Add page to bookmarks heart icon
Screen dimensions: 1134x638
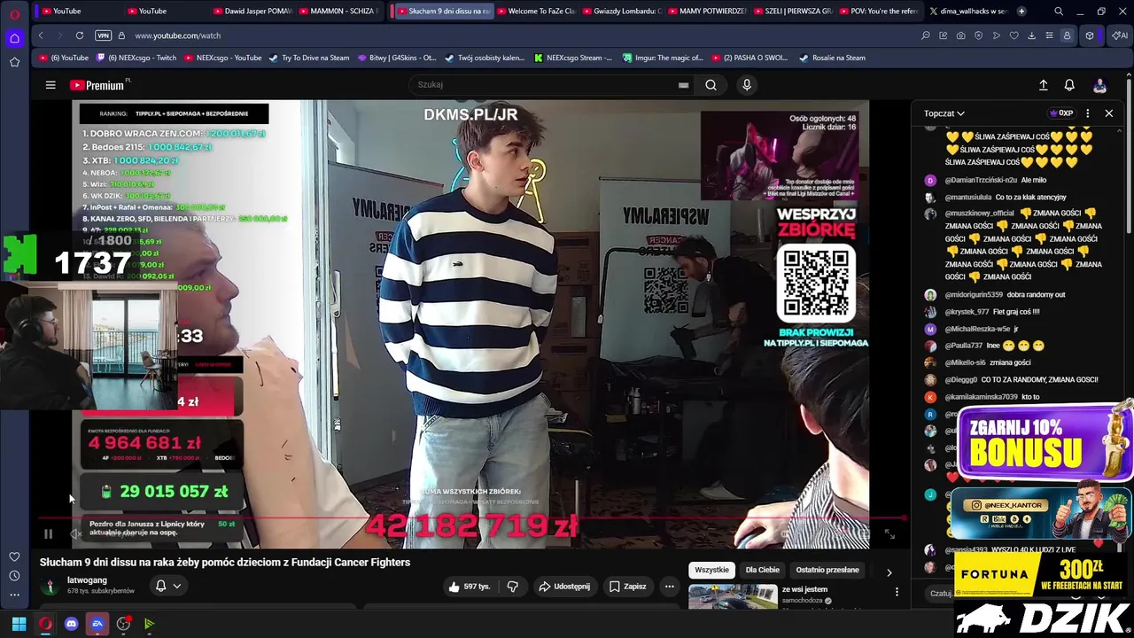1014,35
